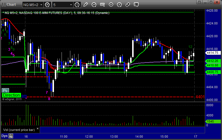Minimize the chart window
This screenshot has height=140, width=222.
[x=205, y=2]
